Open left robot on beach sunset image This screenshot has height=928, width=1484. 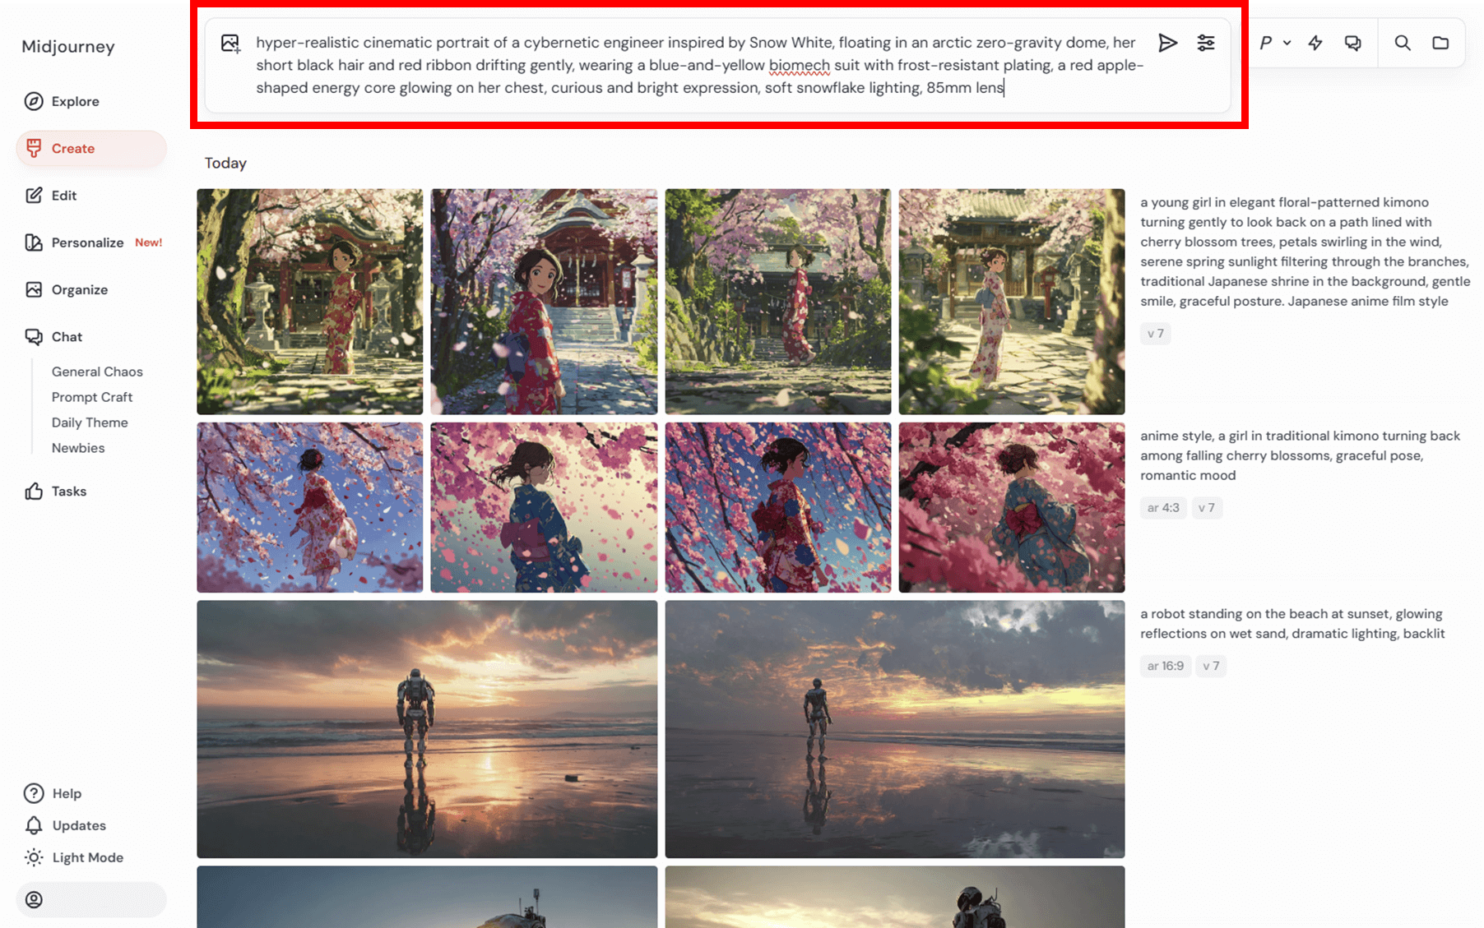pos(427,729)
